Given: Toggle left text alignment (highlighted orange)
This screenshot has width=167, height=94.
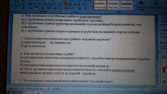Looking at the screenshot, I should click(x=65, y=4).
